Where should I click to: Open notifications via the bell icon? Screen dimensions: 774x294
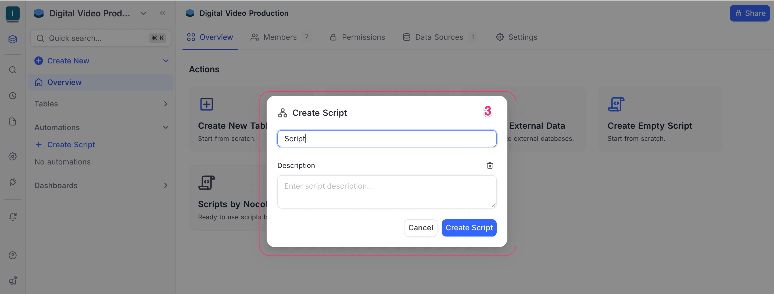click(12, 217)
